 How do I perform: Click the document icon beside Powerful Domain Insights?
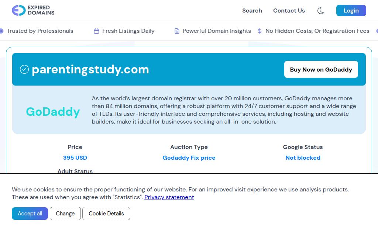coord(177,31)
